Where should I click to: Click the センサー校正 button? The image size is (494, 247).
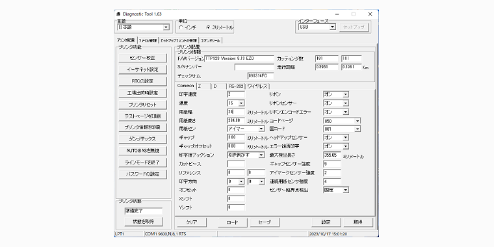(142, 58)
